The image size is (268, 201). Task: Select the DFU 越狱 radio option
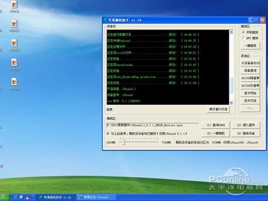[x=243, y=38]
